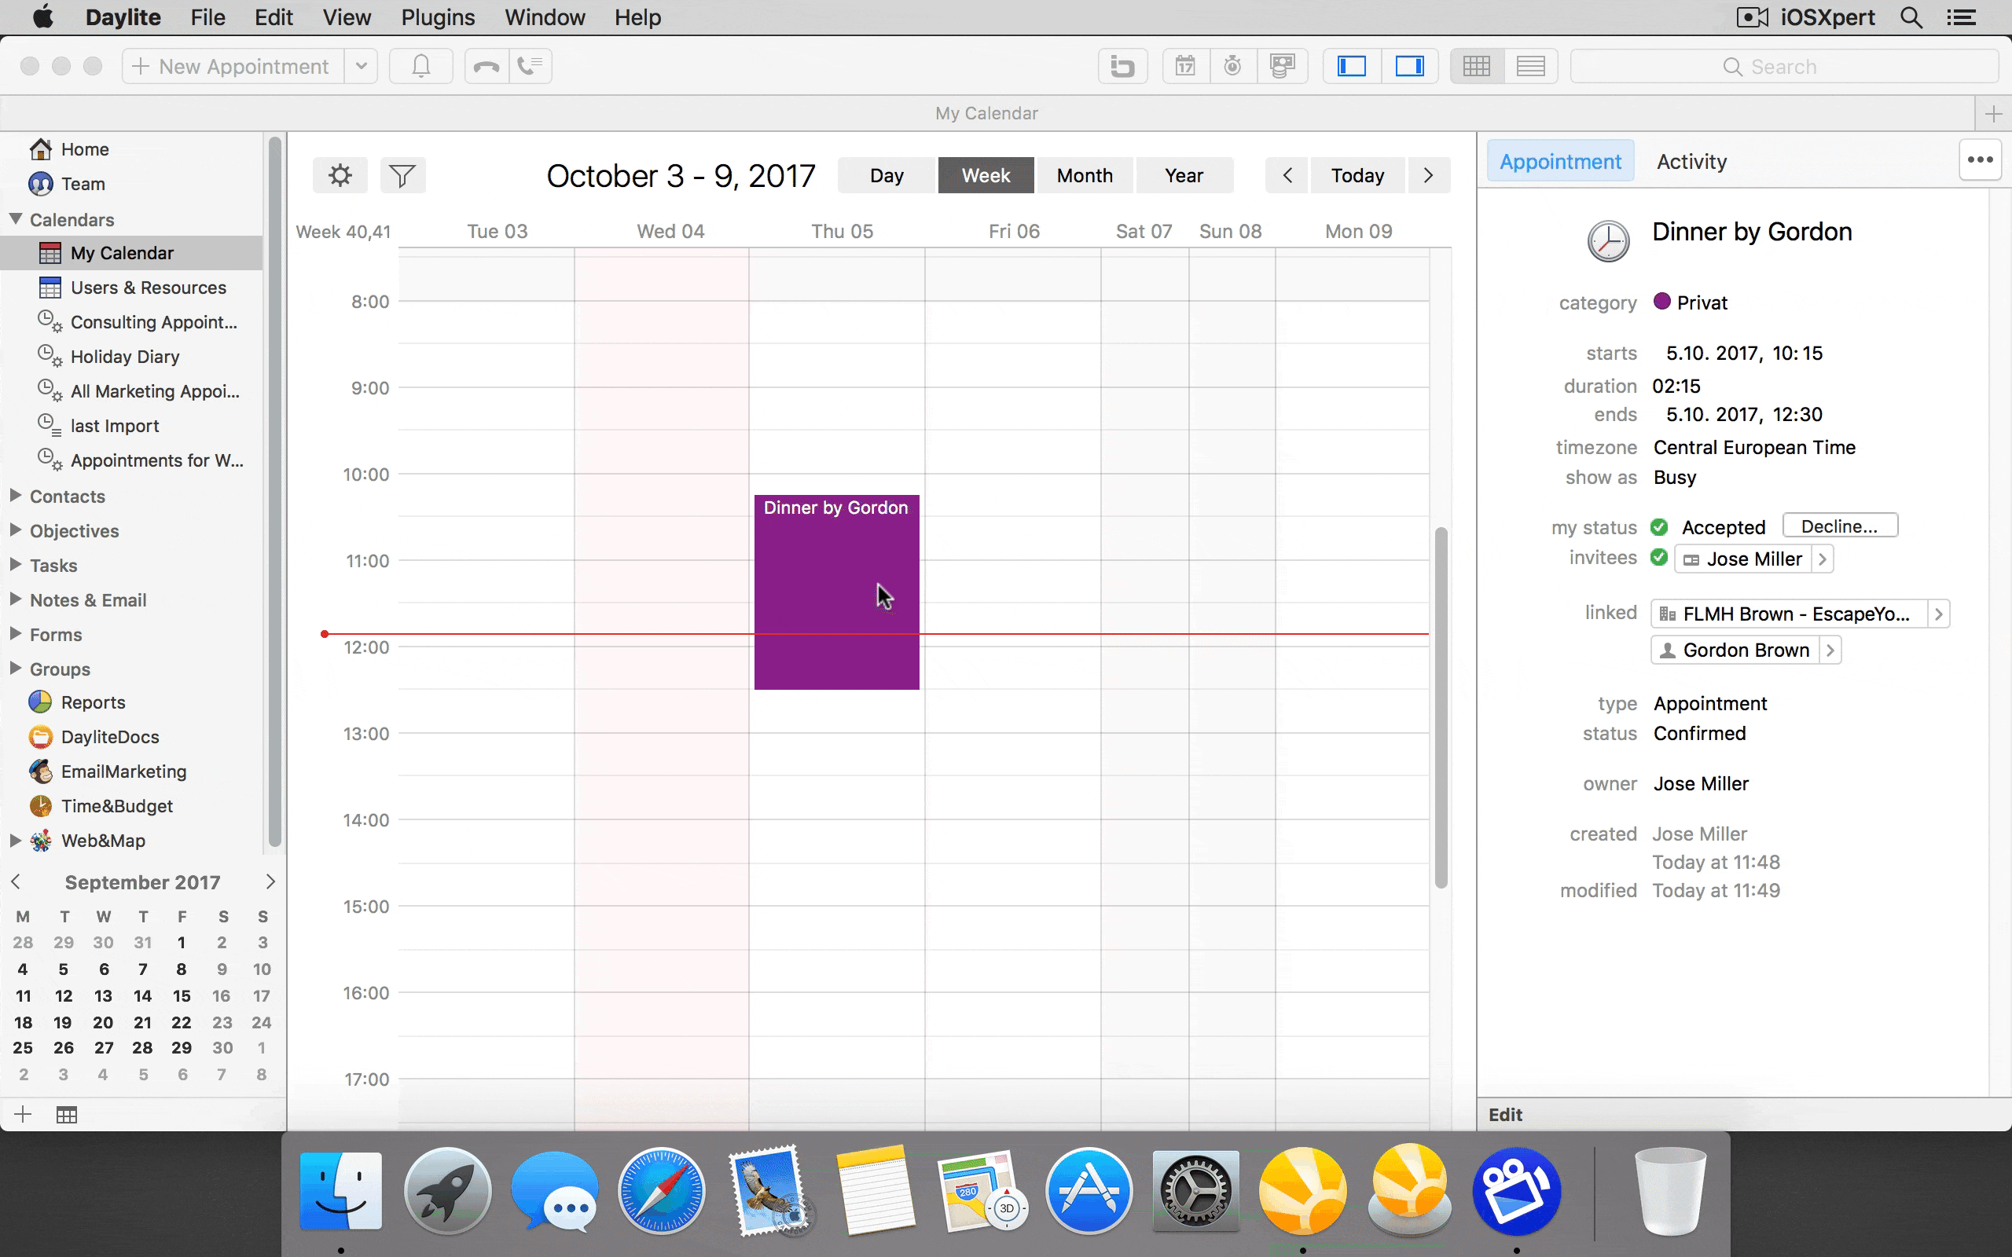Click the hang-up phone icon
The image size is (2012, 1257).
coord(486,66)
